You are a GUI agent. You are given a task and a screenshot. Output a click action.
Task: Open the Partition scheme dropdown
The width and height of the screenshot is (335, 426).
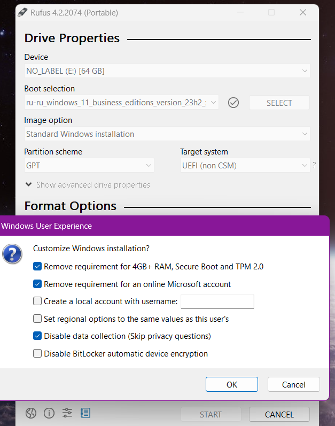pyautogui.click(x=89, y=166)
